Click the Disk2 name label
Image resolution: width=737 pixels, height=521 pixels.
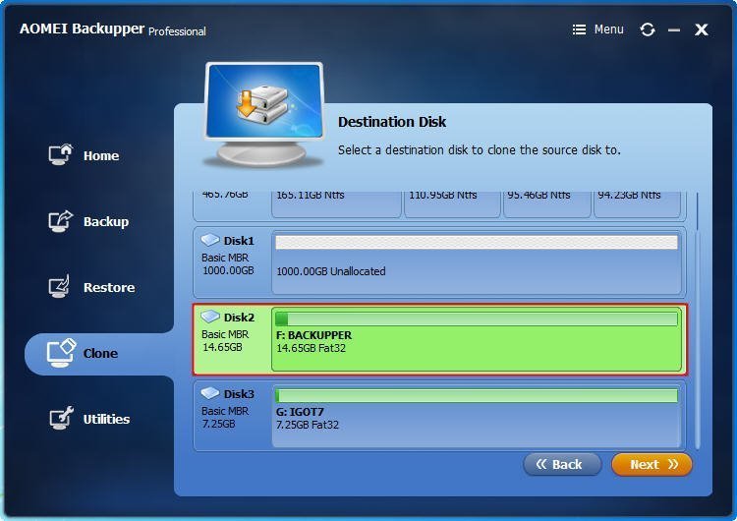pos(239,318)
